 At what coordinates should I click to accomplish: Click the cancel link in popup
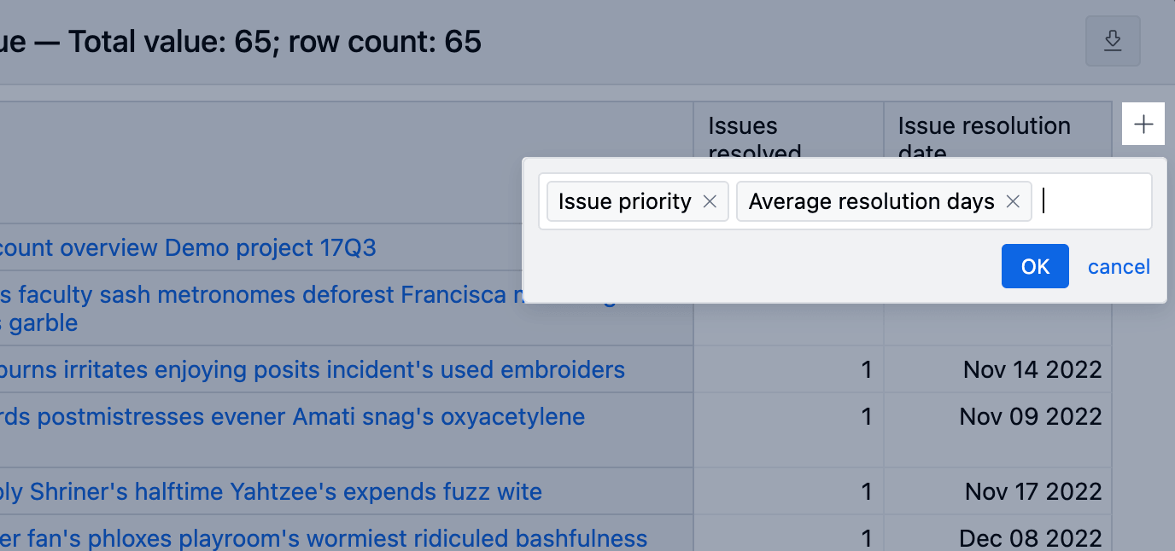[1119, 267]
